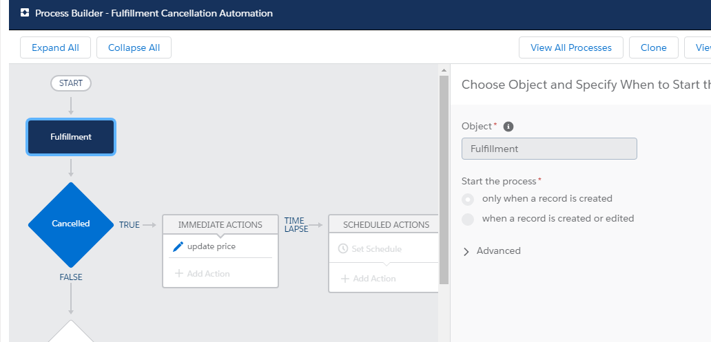Select only when a record is created

[468, 199]
